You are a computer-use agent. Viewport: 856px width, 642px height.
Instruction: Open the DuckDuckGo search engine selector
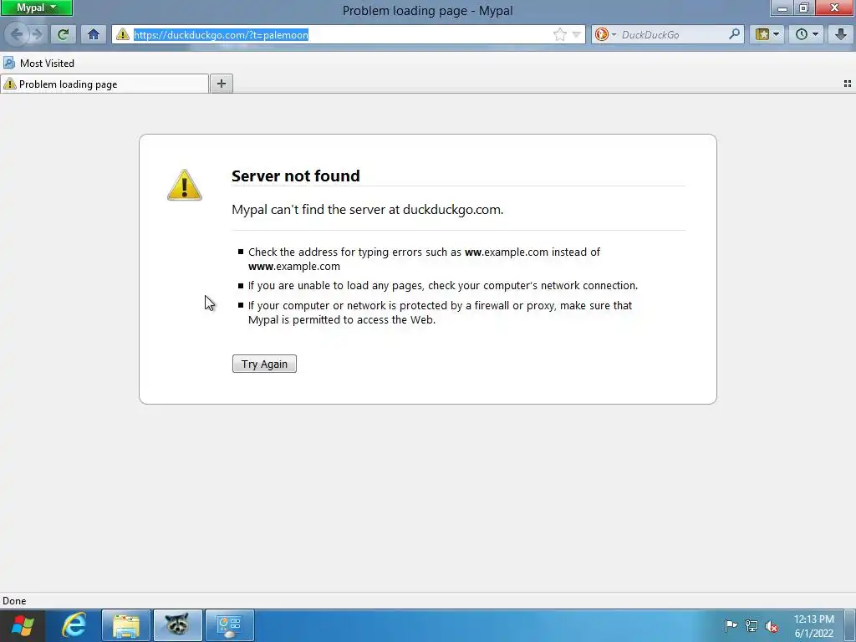click(605, 34)
